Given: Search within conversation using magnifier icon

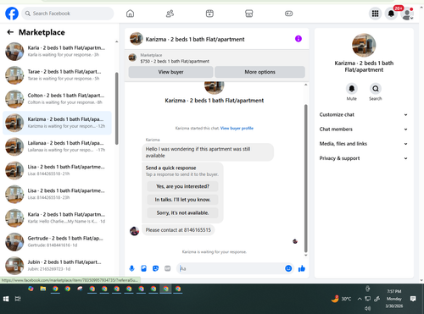Looking at the screenshot, I should point(376,89).
